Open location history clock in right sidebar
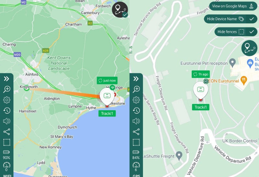This screenshot has height=177, width=259. (136, 111)
